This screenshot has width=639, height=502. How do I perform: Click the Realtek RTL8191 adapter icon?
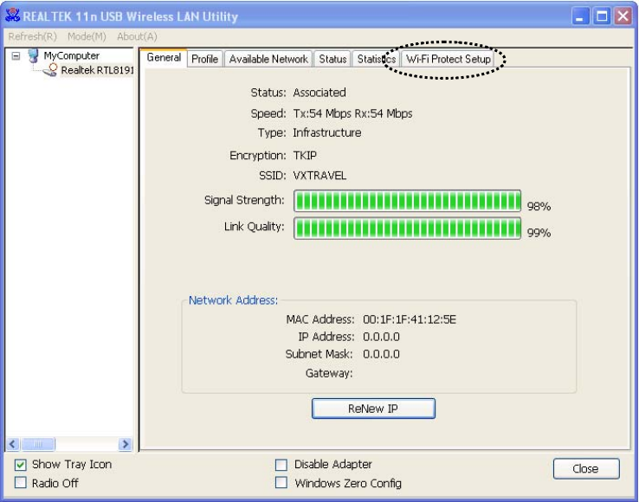point(50,70)
